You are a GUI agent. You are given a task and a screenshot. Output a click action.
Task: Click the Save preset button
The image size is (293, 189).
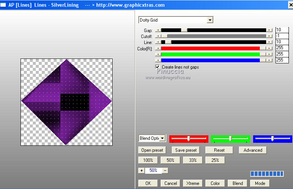point(186,150)
